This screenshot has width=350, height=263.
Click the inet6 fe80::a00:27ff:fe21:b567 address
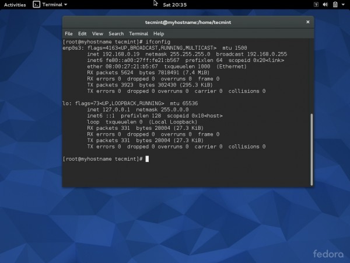[133, 60]
